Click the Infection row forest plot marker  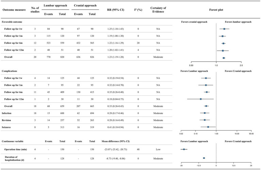coord(205,113)
